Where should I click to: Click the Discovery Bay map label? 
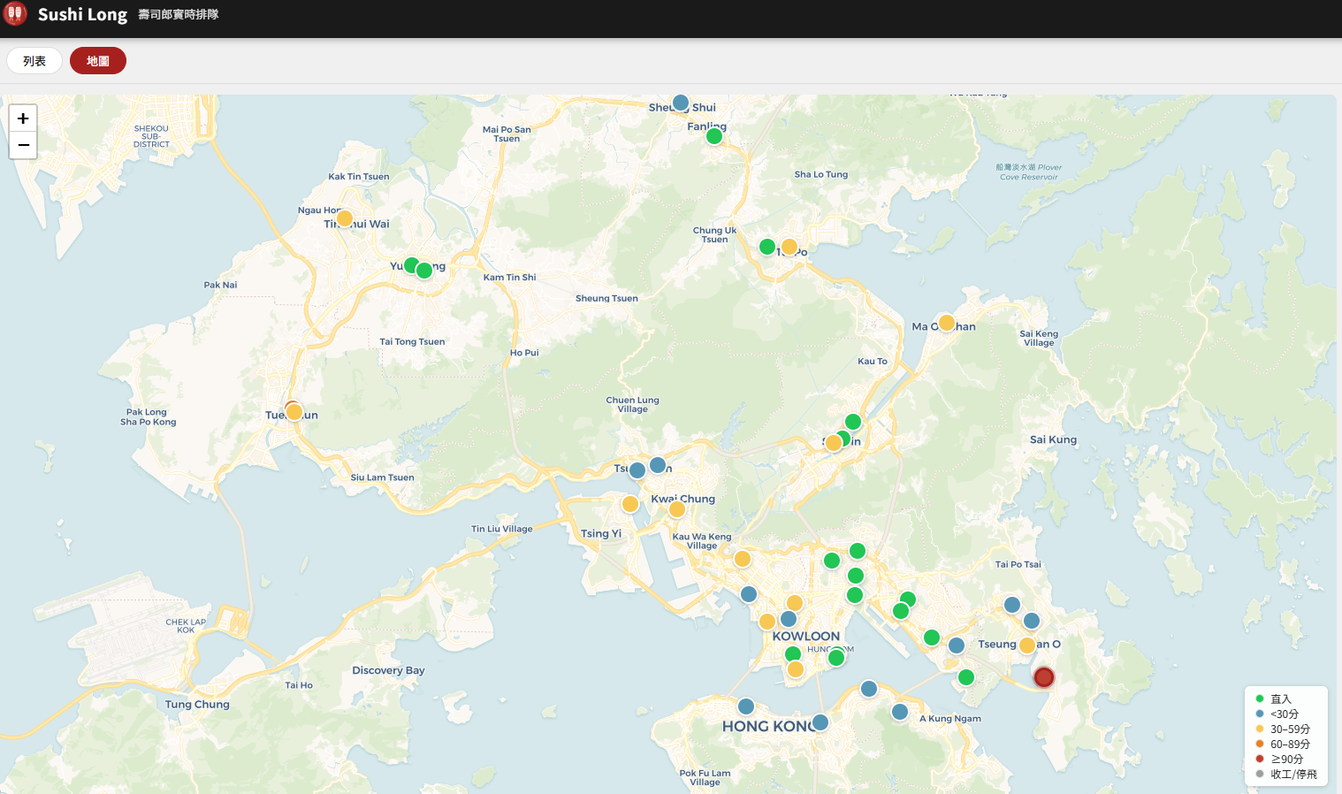point(388,670)
